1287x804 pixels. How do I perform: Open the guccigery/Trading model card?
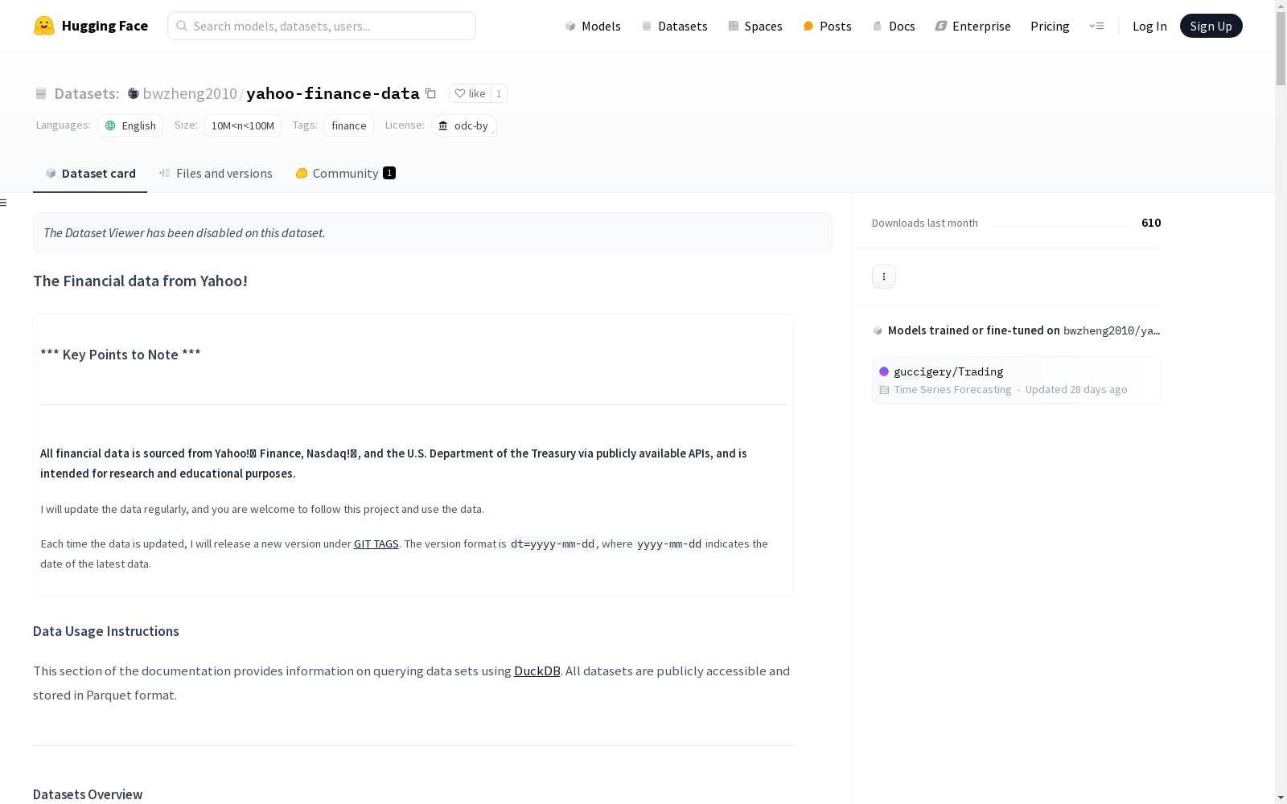[1016, 380]
